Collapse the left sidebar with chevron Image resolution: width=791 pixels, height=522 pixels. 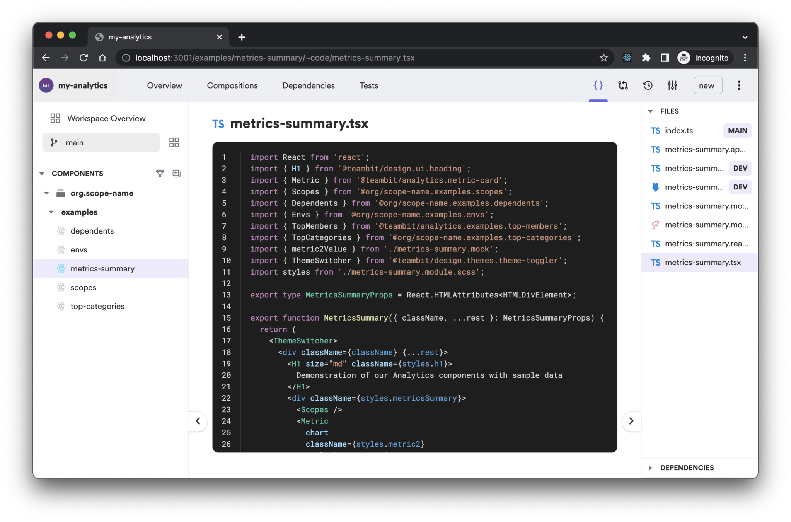click(198, 421)
